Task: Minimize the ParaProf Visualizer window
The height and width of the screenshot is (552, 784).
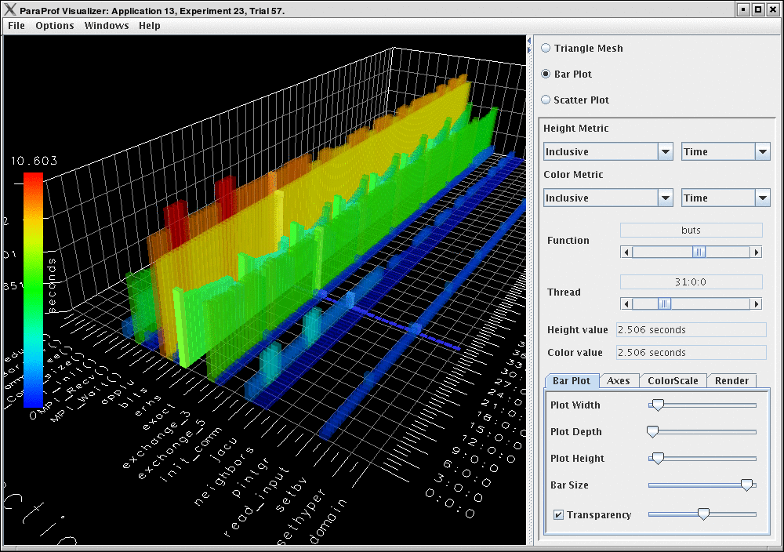Action: (743, 9)
